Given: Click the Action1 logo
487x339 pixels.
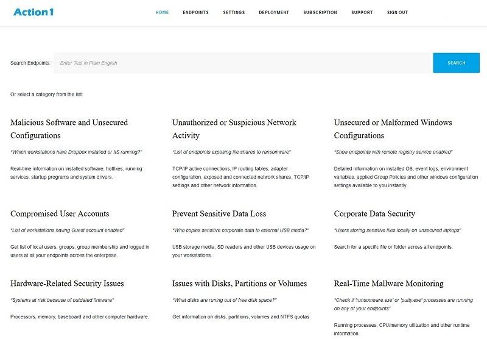Looking at the screenshot, I should click(x=33, y=12).
